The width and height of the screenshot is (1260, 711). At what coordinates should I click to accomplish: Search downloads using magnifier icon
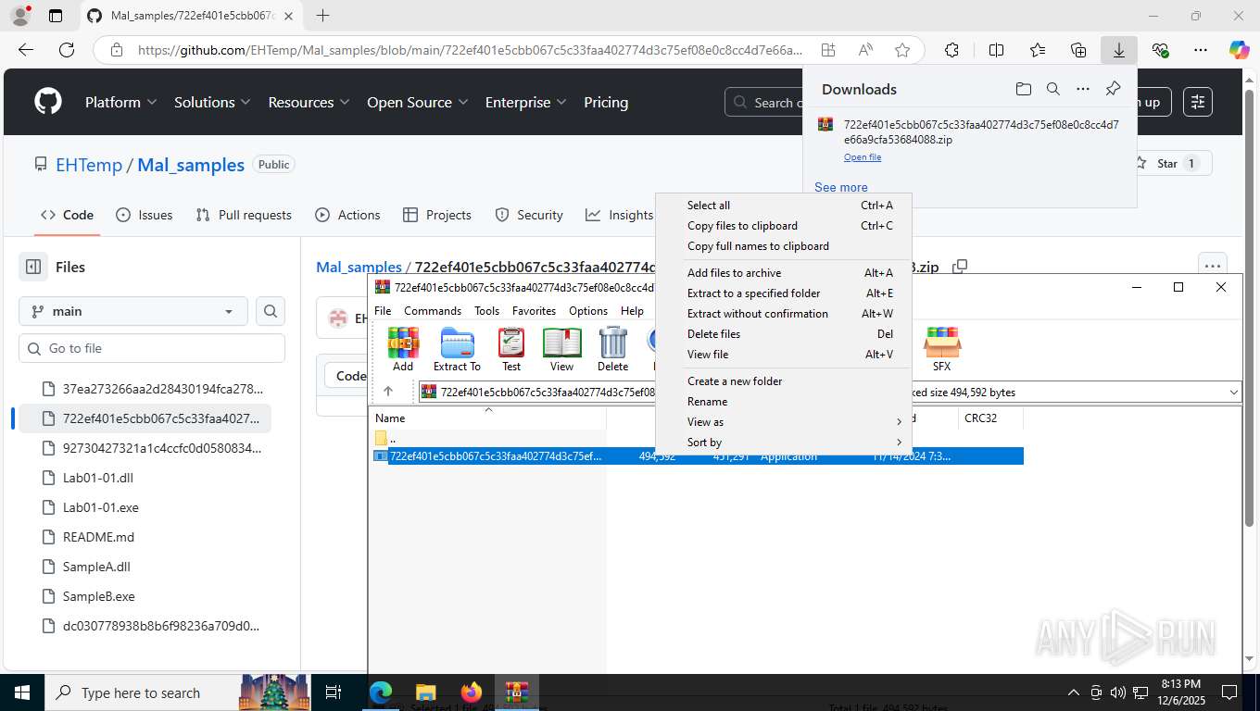pos(1052,89)
